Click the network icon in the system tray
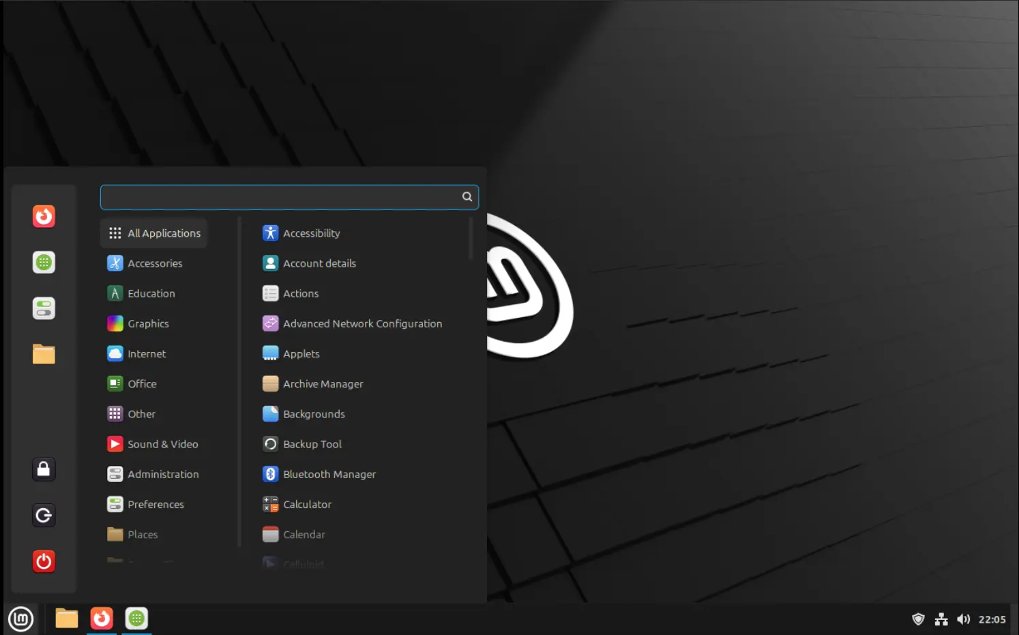 (x=941, y=619)
